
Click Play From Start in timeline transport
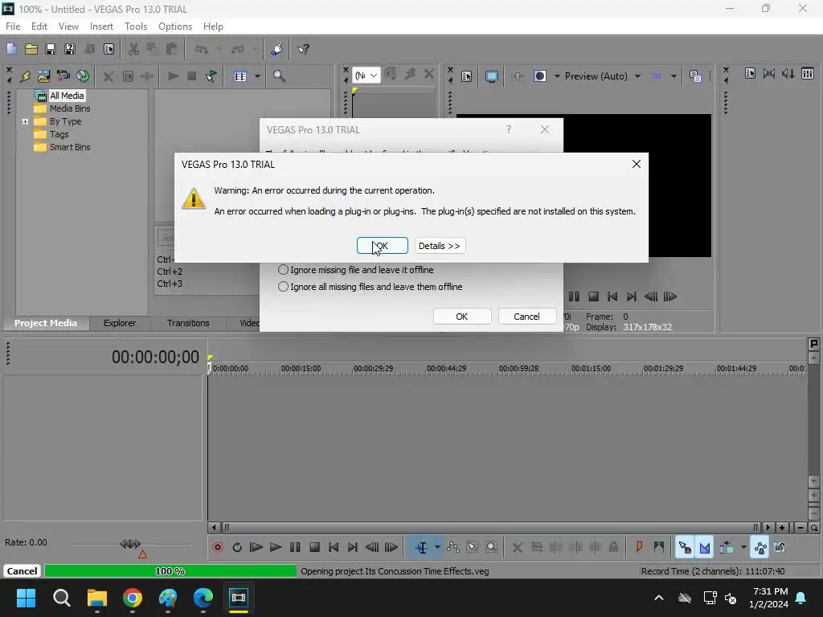click(x=256, y=547)
